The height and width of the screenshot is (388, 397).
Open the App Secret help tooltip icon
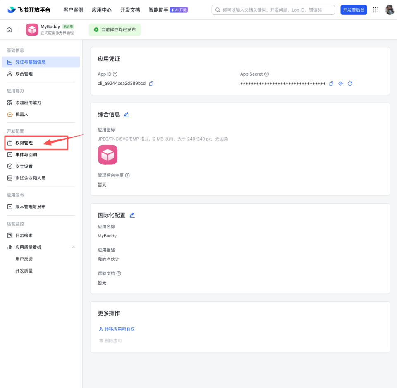(x=267, y=74)
